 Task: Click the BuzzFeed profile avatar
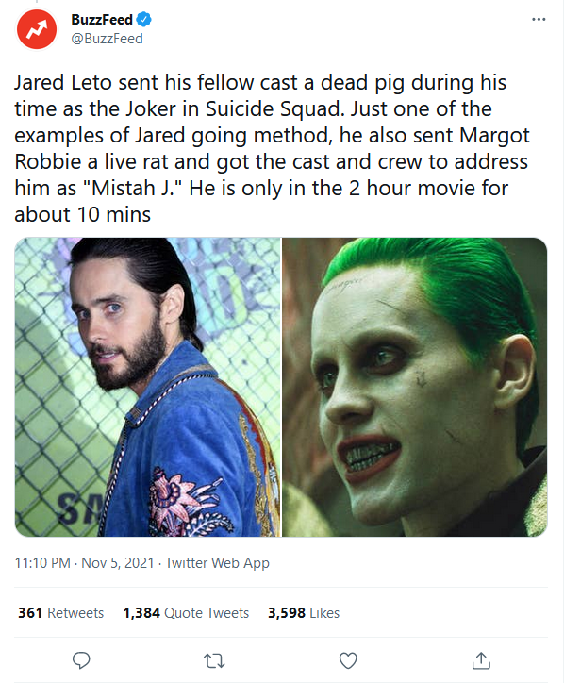[37, 29]
